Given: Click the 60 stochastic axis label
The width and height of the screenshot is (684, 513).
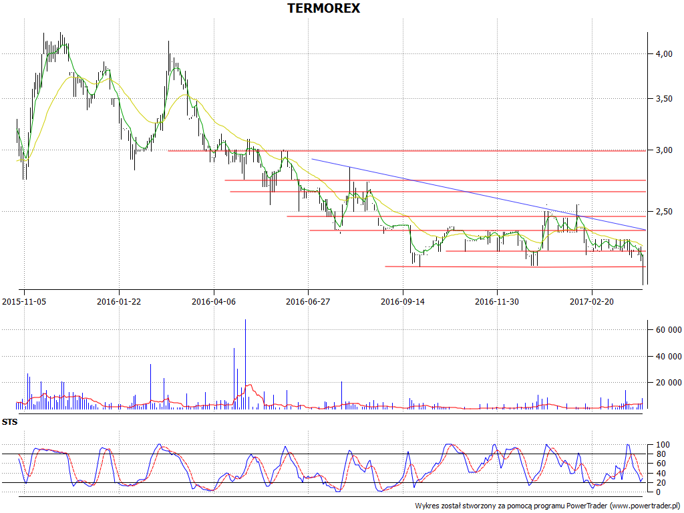Looking at the screenshot, I should pos(661,464).
